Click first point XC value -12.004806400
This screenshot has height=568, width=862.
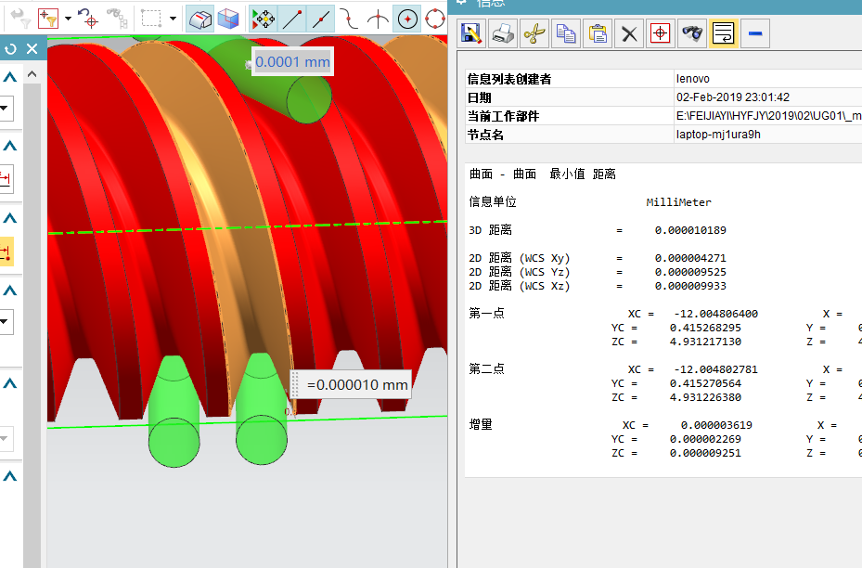715,314
